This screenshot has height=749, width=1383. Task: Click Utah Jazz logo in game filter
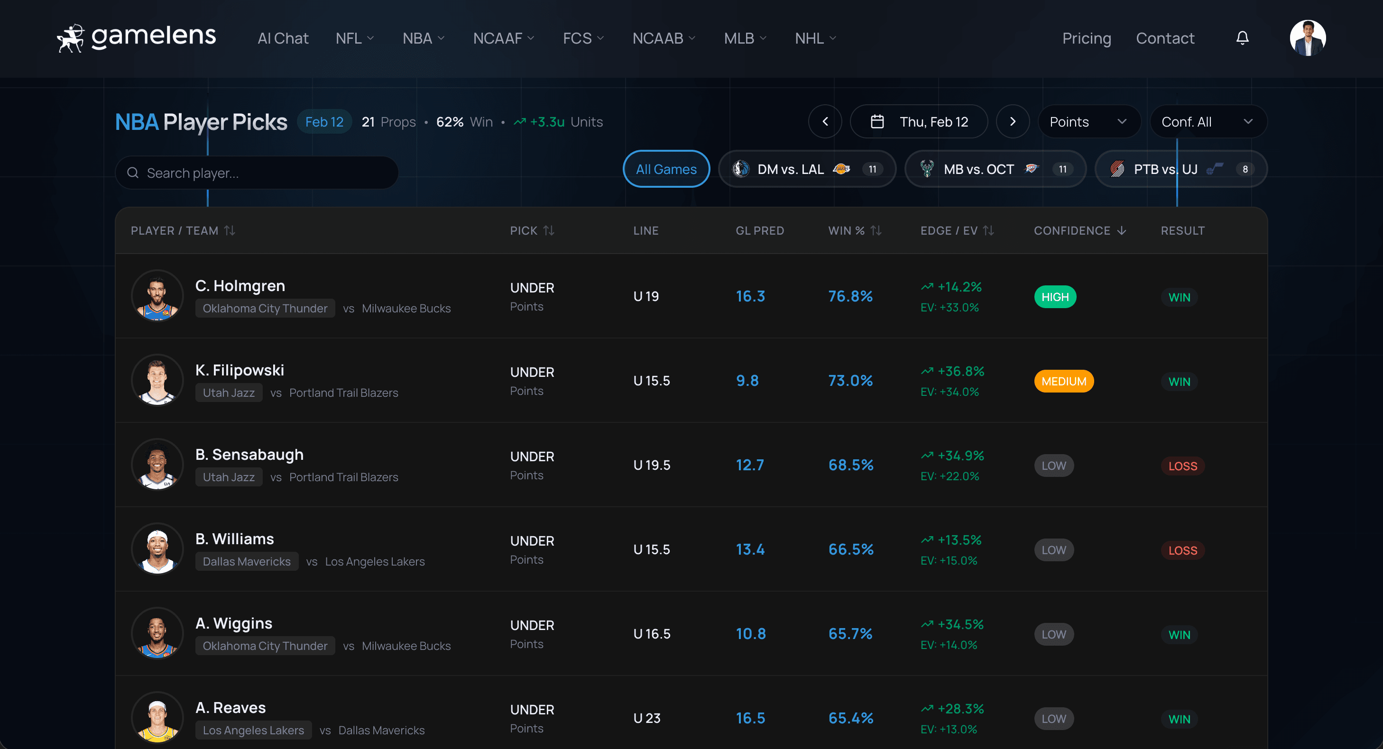[1215, 169]
